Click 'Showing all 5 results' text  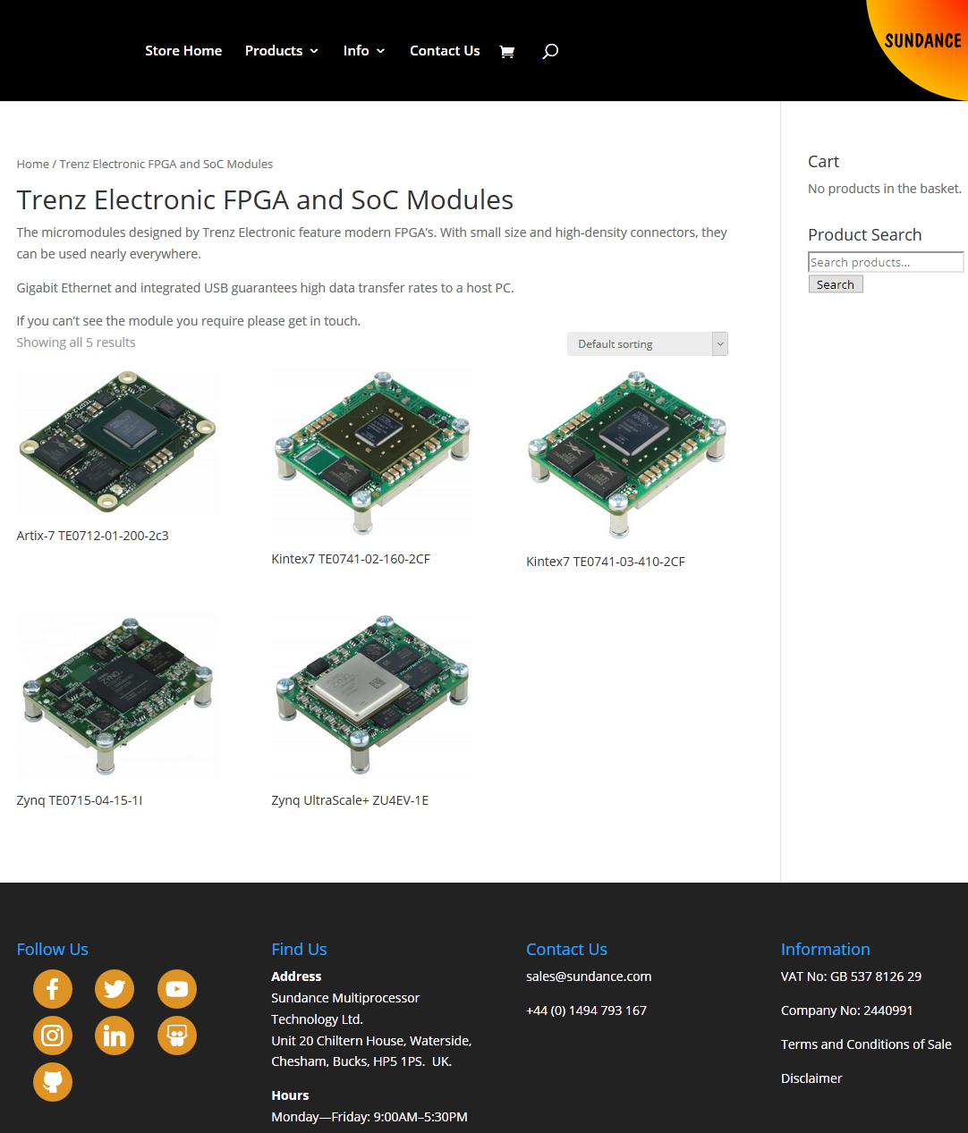[x=76, y=342]
